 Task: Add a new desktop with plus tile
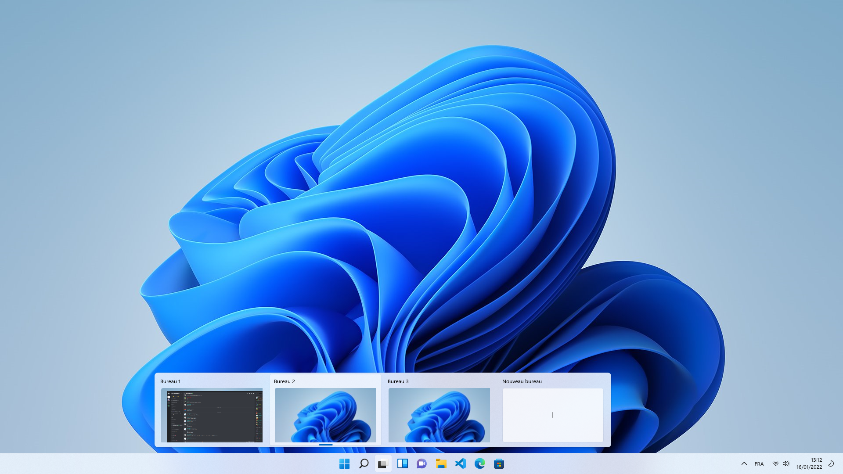click(x=553, y=415)
